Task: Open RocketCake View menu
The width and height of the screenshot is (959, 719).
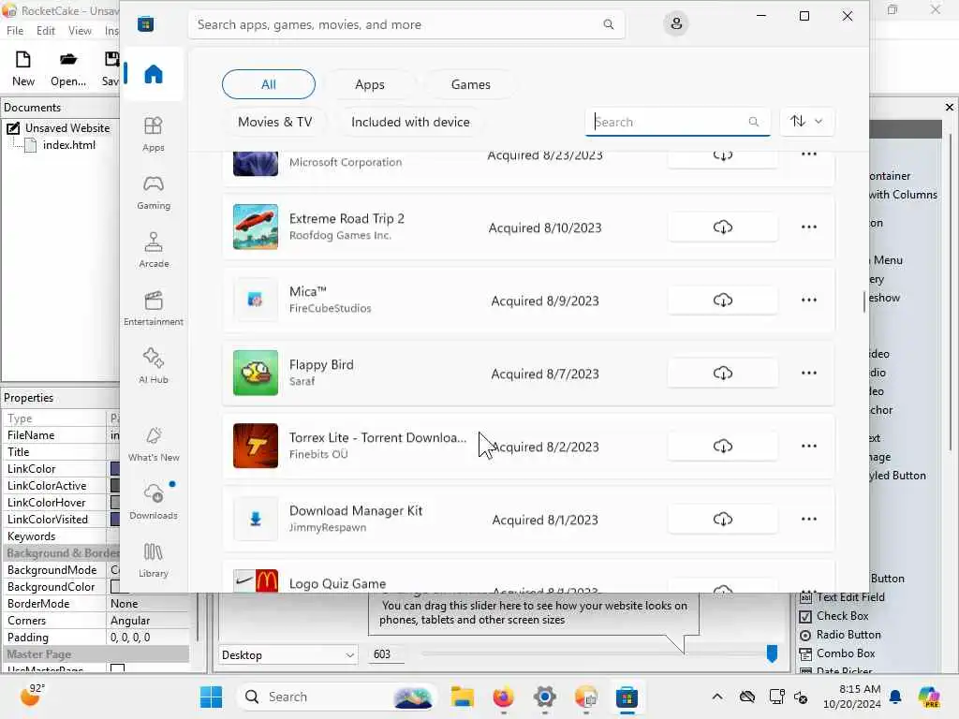Action: 80,31
